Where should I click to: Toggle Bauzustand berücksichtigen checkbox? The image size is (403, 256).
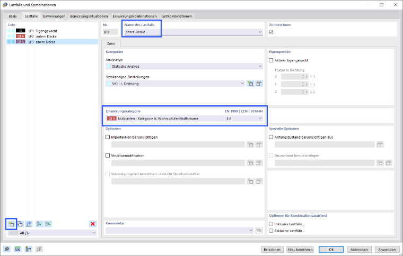271,156
